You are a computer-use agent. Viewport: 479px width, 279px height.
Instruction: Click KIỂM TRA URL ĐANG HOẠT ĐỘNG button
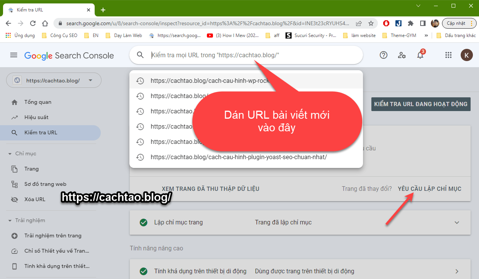point(421,104)
